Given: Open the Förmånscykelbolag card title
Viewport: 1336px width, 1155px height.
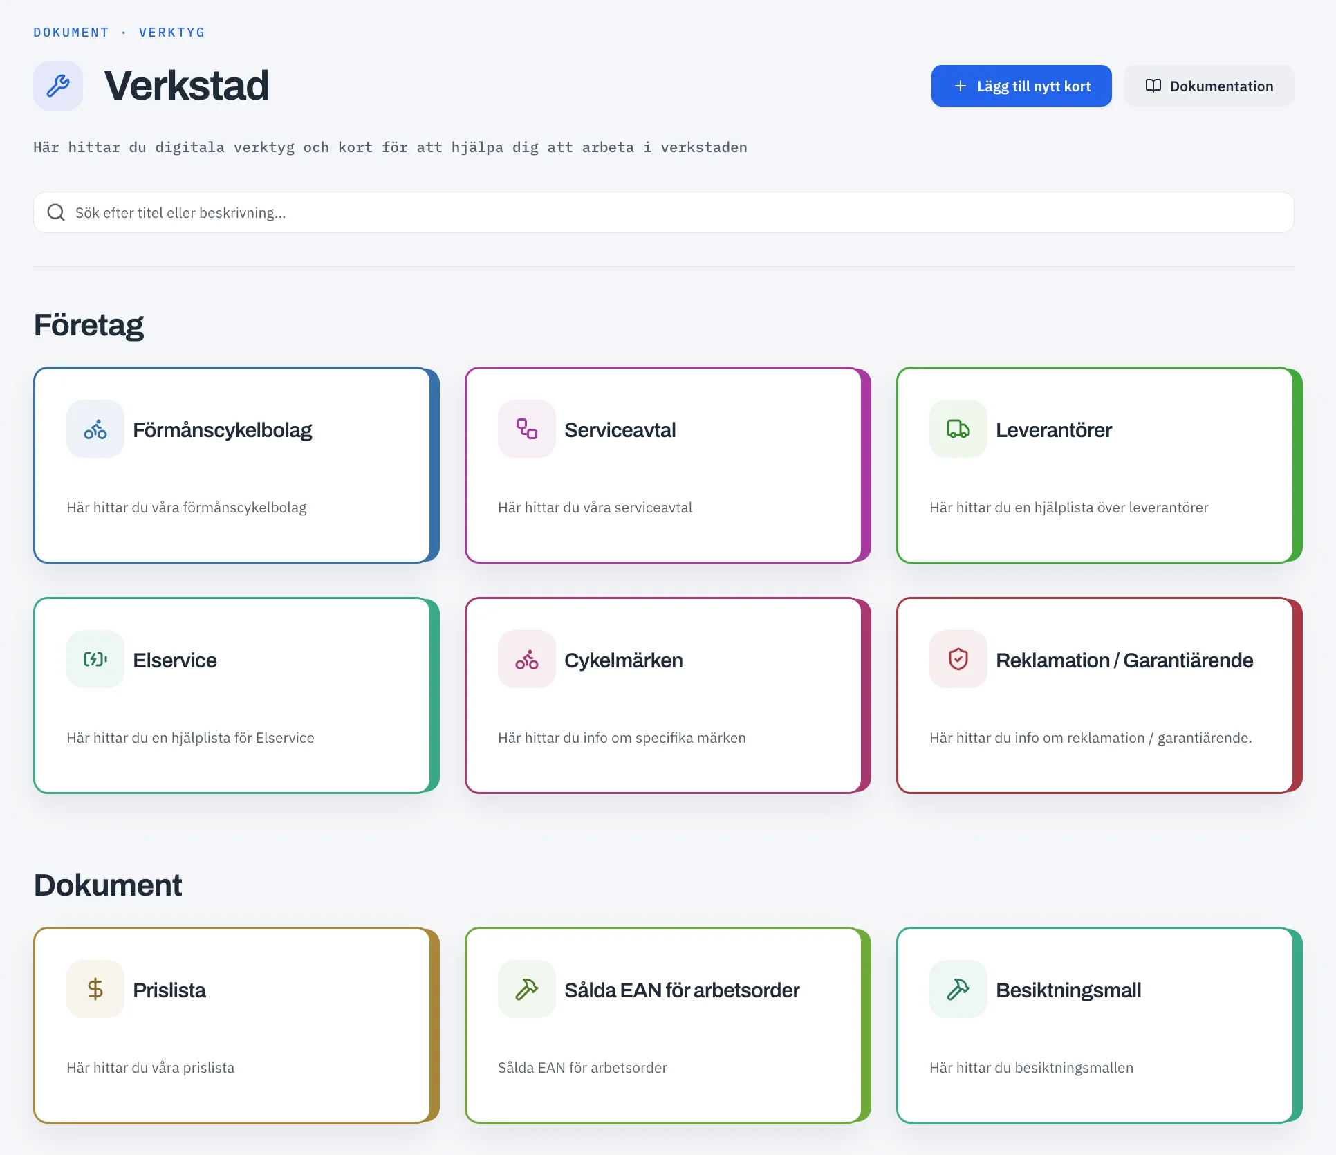Looking at the screenshot, I should pos(223,429).
